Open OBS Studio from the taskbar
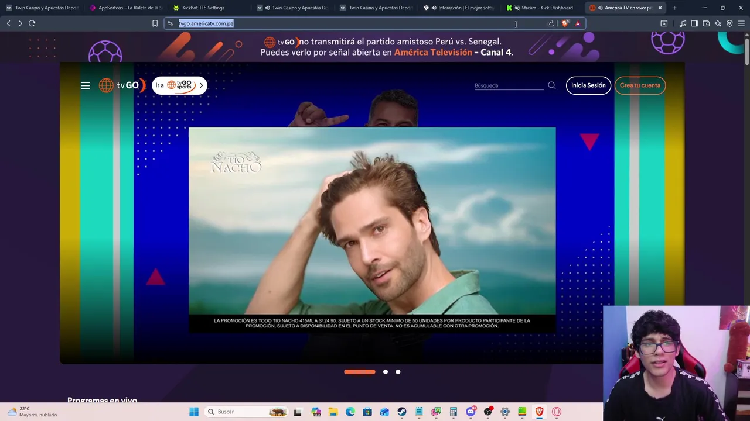This screenshot has width=750, height=421. (x=487, y=412)
